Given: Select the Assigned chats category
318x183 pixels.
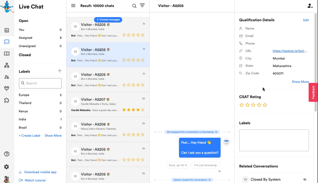Looking at the screenshot, I should 25,38.
